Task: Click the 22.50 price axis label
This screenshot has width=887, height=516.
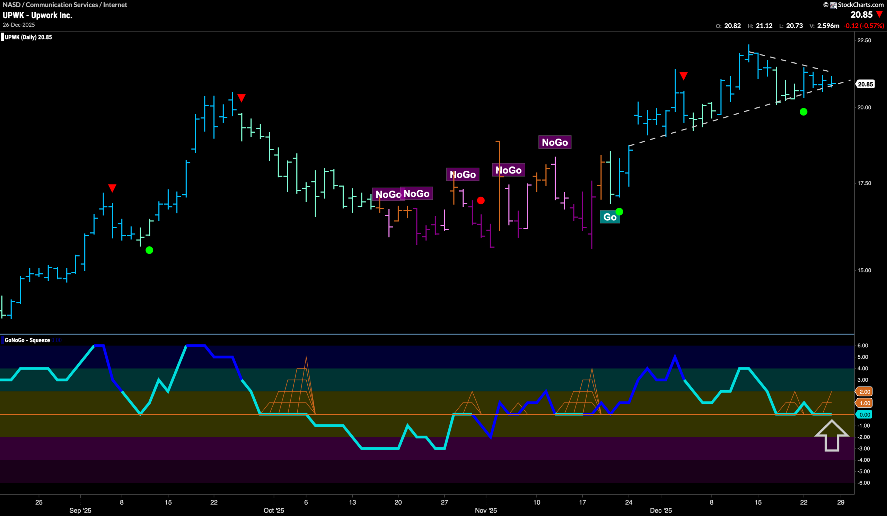Action: click(864, 41)
